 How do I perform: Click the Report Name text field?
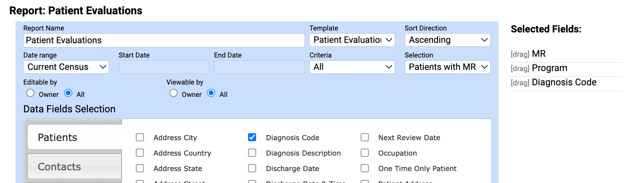pyautogui.click(x=164, y=41)
